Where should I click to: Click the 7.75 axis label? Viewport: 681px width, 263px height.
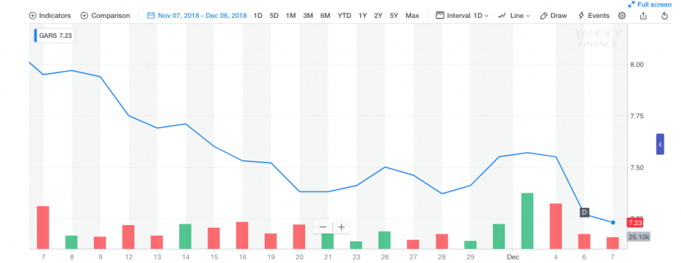pyautogui.click(x=636, y=116)
